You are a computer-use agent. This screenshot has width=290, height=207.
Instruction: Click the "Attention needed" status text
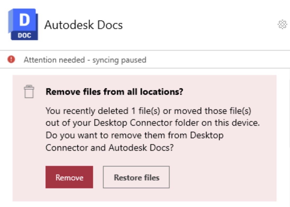[x=54, y=60]
